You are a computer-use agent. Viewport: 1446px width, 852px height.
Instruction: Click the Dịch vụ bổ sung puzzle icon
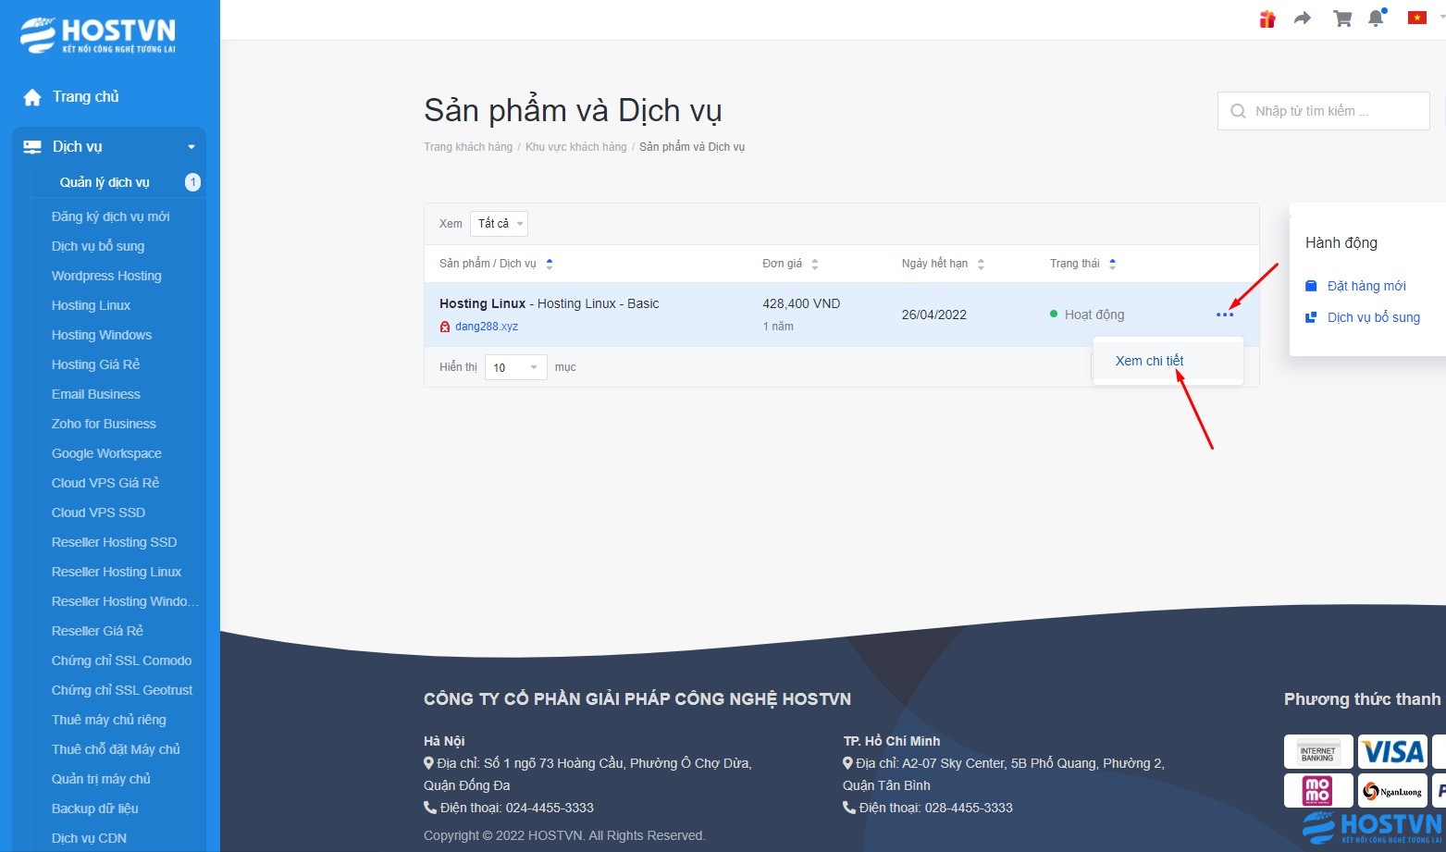(x=1311, y=317)
